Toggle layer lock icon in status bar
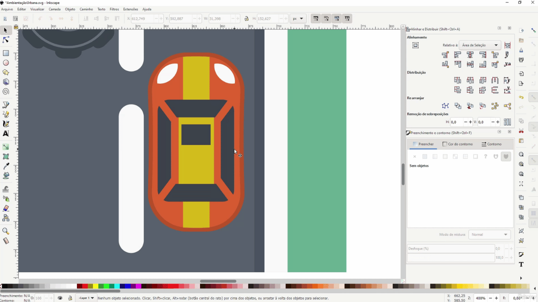Image resolution: width=538 pixels, height=302 pixels. [x=70, y=298]
